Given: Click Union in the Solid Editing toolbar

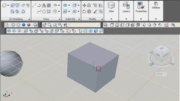Looking at the screenshot, I should pos(9,31).
